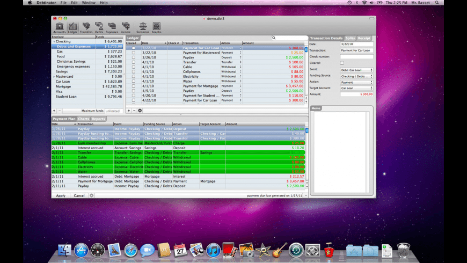
Task: Click the ledger vertical scrollbar thumb
Action: pos(307,49)
